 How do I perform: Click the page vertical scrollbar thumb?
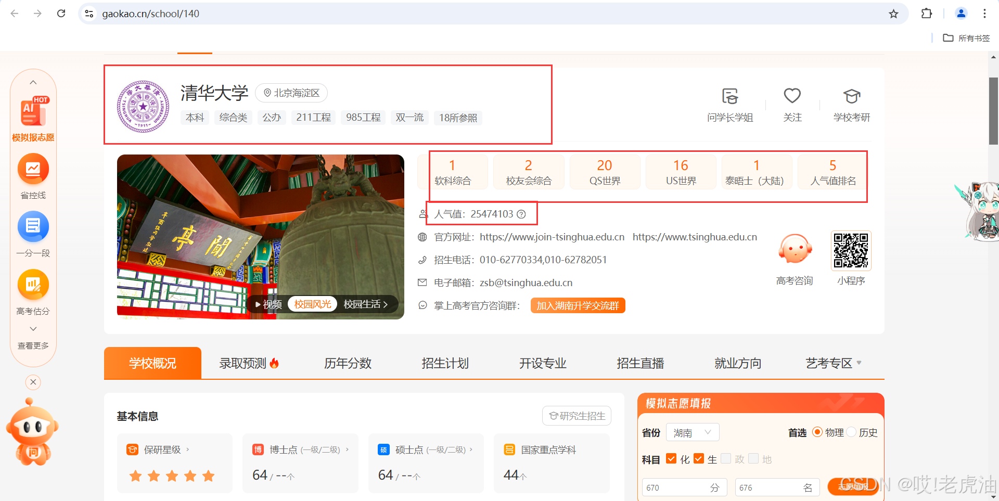tap(993, 111)
